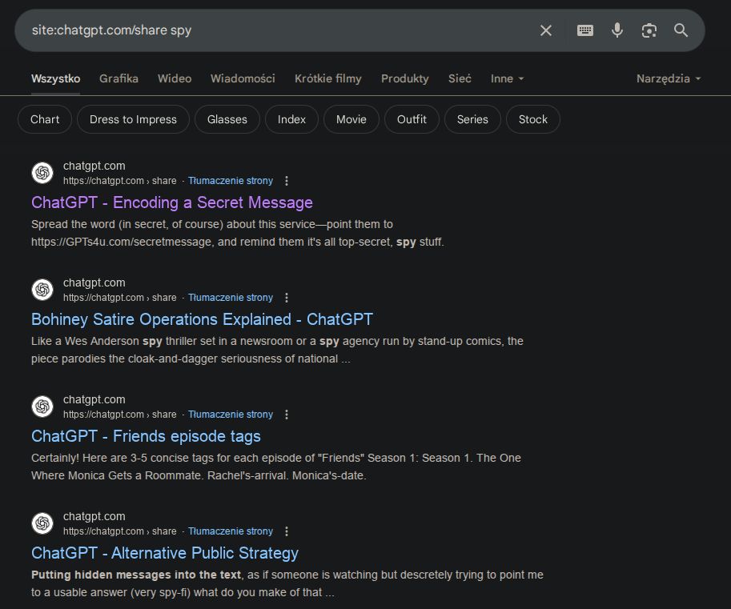Viewport: 731px width, 609px height.
Task: Select the Wszystko tab
Action: tap(55, 78)
